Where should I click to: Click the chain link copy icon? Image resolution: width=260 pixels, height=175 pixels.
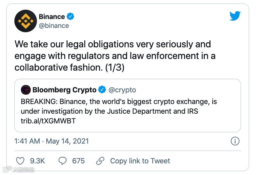pos(100,161)
